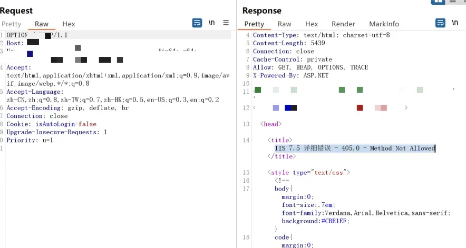Image resolution: width=466 pixels, height=248 pixels.
Task: Switch Response view to Raw tab
Action: point(285,24)
